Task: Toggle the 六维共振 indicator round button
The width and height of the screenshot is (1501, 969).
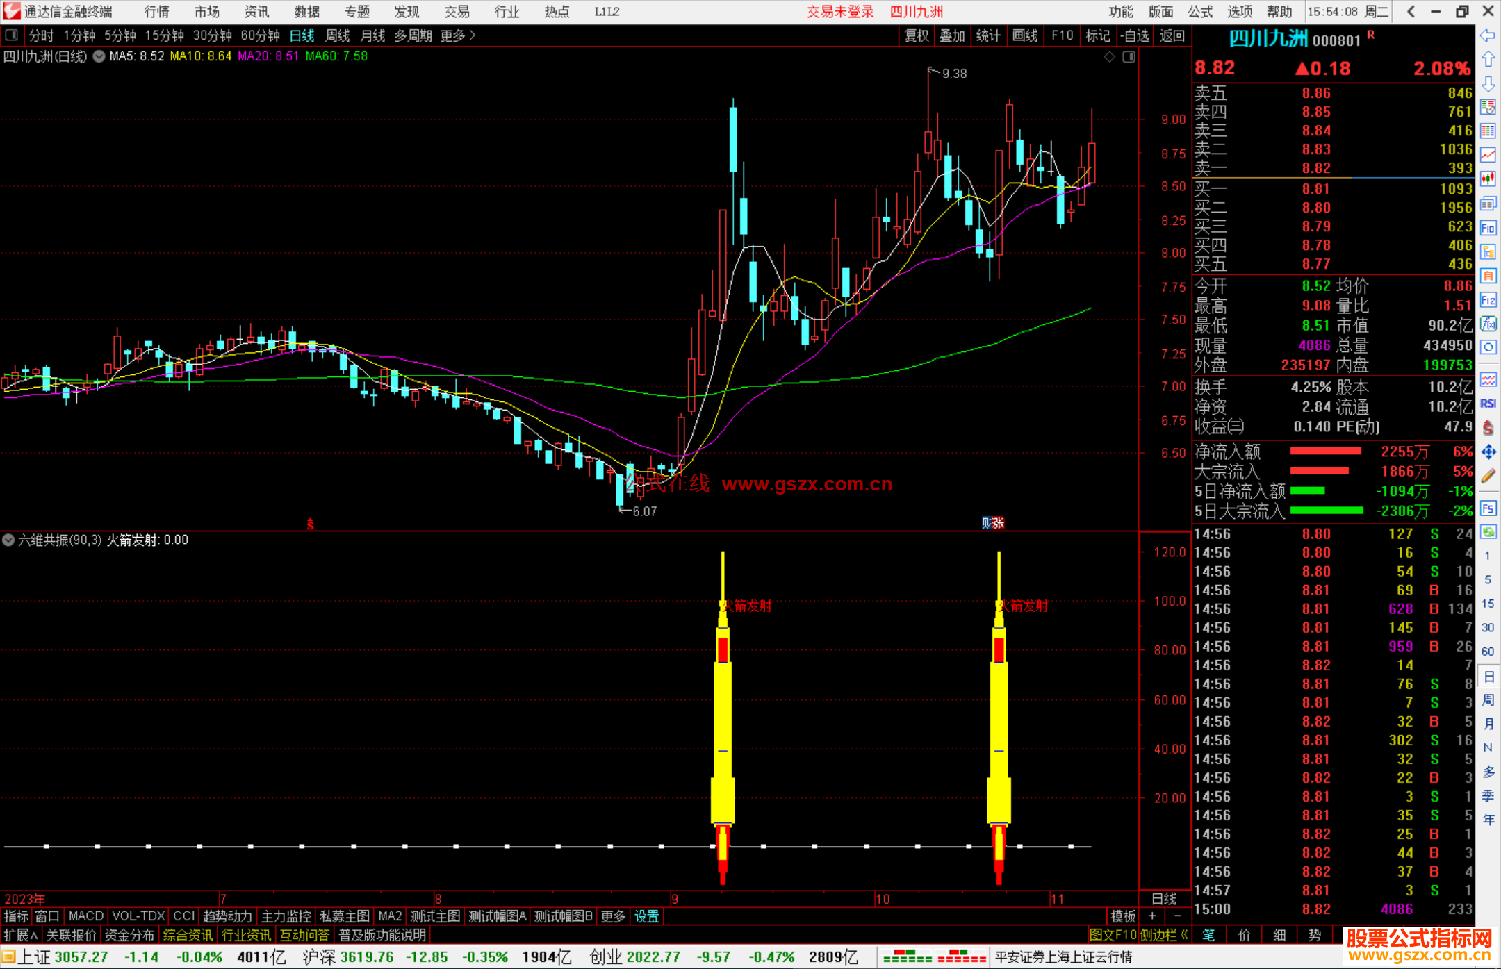Action: (8, 540)
